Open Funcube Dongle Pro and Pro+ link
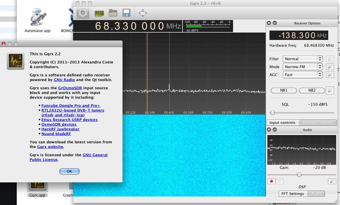 coord(71,105)
